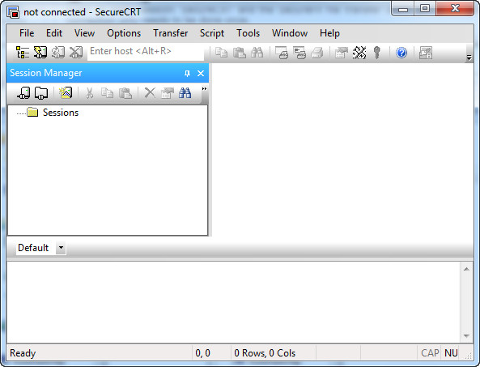
Task: Open the Options menu
Action: coord(124,33)
